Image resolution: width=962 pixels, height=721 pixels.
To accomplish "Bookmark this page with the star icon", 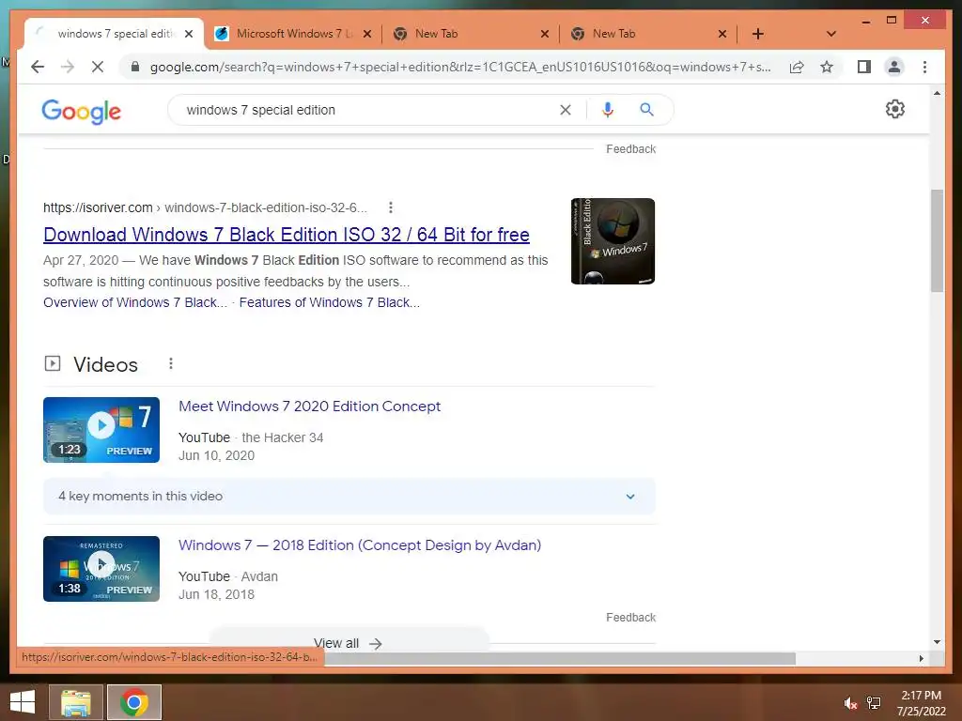I will [x=827, y=67].
